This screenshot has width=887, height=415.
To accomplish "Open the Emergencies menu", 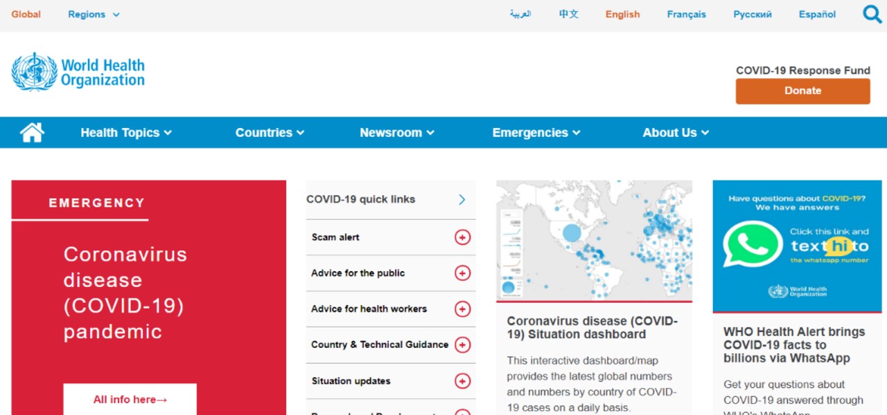I will (536, 132).
